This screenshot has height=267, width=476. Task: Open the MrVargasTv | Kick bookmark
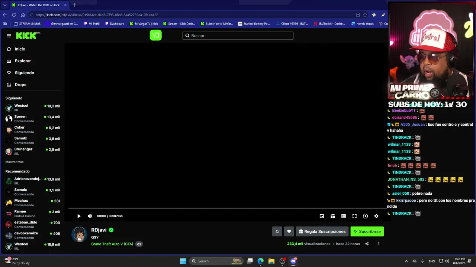coord(144,24)
